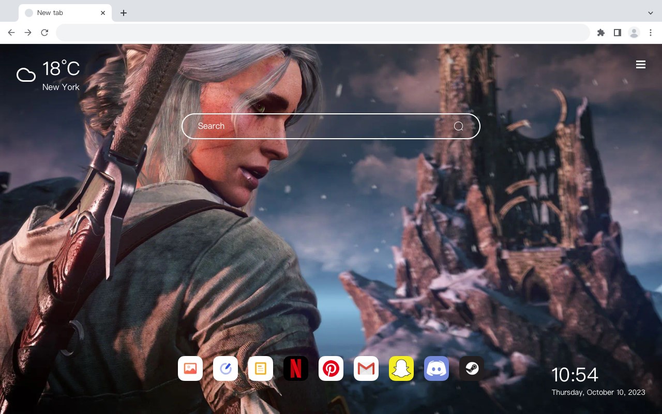The height and width of the screenshot is (414, 662).
Task: Open the hamburger menu on the page
Action: [x=641, y=65]
